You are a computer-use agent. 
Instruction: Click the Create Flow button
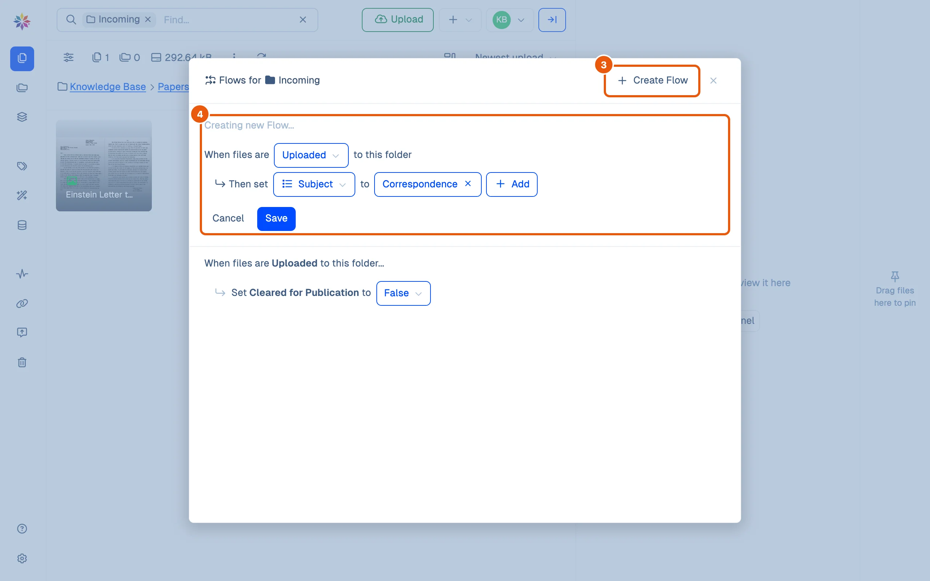(x=652, y=81)
